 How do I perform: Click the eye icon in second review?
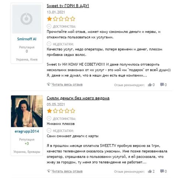pyautogui.click(x=49, y=171)
